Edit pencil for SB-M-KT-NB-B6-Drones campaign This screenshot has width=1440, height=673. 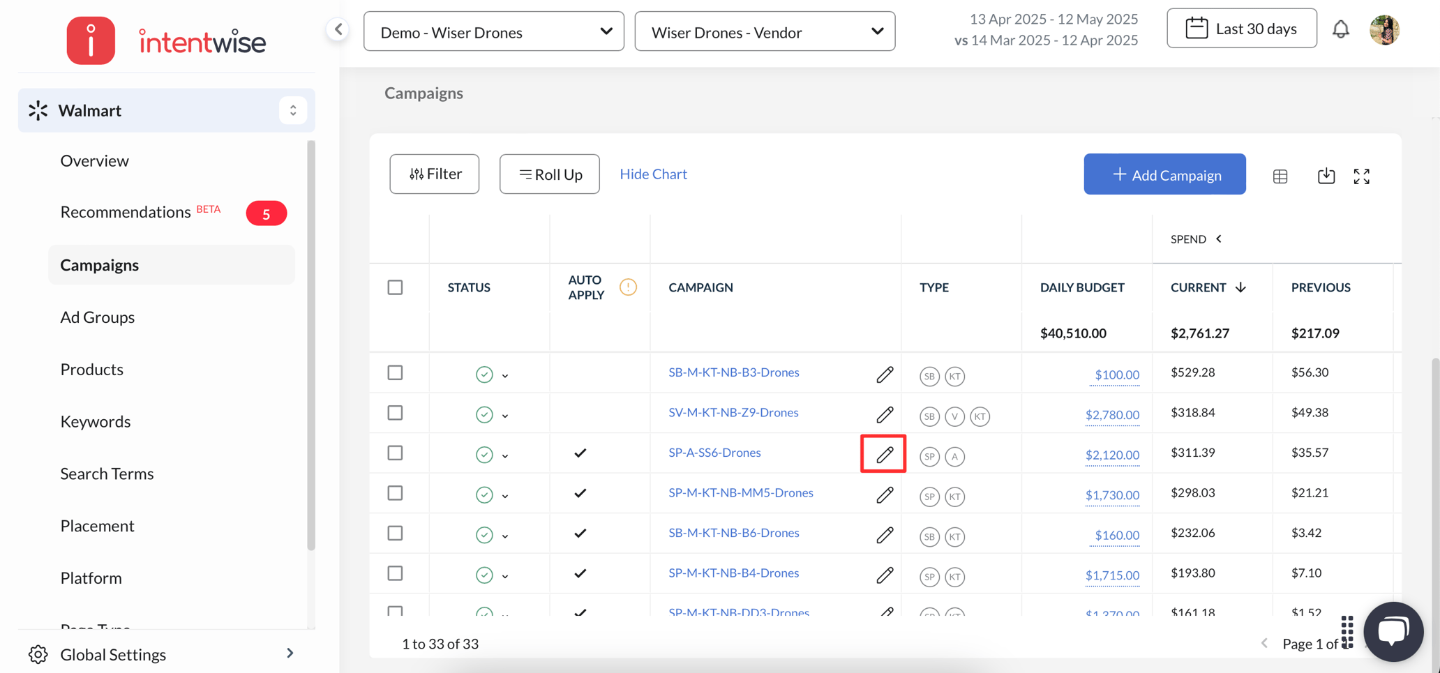click(883, 534)
